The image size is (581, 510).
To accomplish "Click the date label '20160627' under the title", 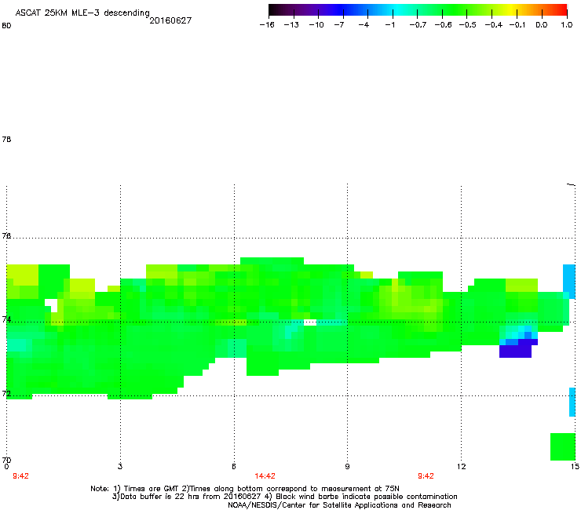I will 170,20.
